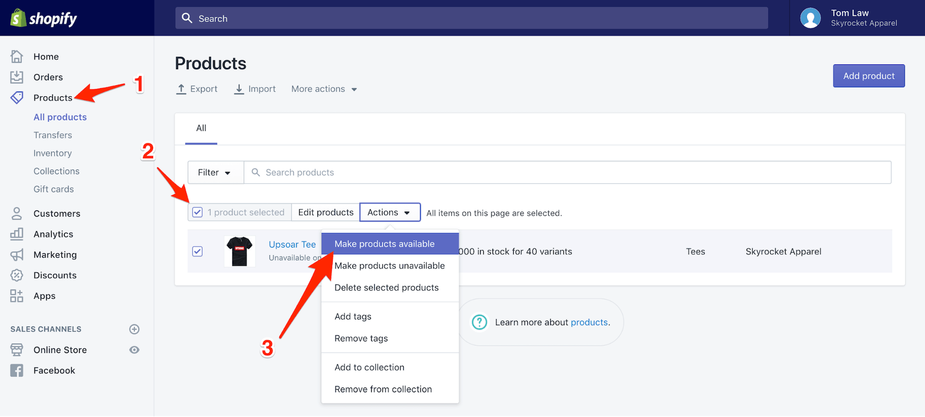This screenshot has height=417, width=925.
Task: Uncheck the Upsoar Tee row checkbox
Action: [x=198, y=252]
